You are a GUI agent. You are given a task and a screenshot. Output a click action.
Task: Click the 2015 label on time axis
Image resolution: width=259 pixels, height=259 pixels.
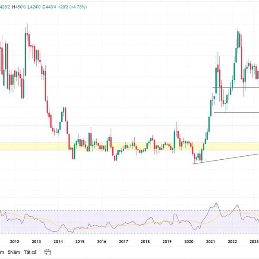(x=80, y=241)
